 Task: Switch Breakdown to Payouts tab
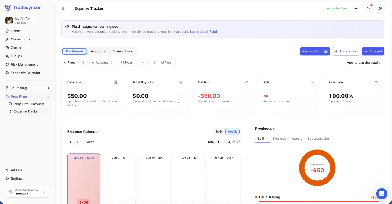click(297, 139)
